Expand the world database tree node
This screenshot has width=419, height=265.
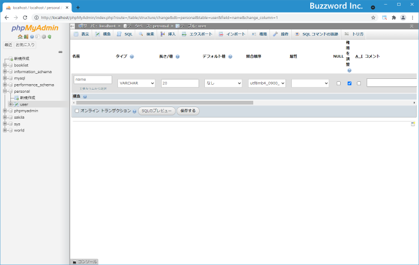[x=5, y=130]
